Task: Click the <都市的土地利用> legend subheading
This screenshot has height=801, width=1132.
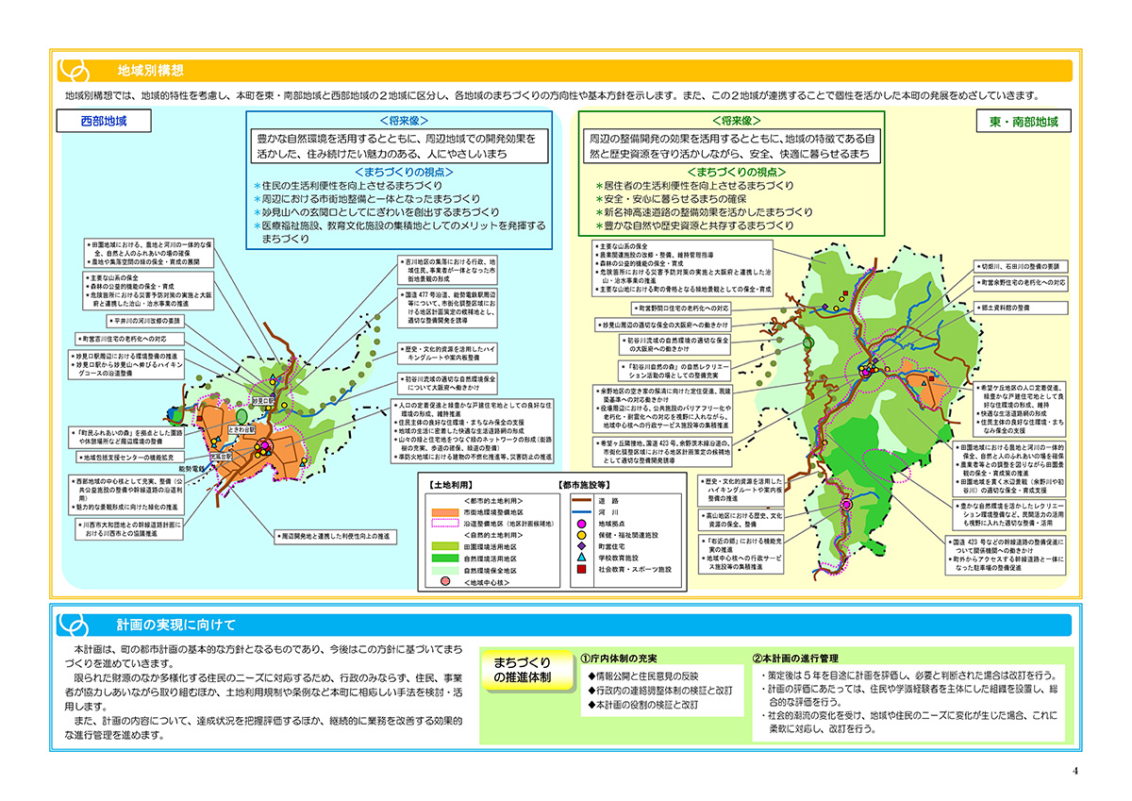Action: click(492, 499)
